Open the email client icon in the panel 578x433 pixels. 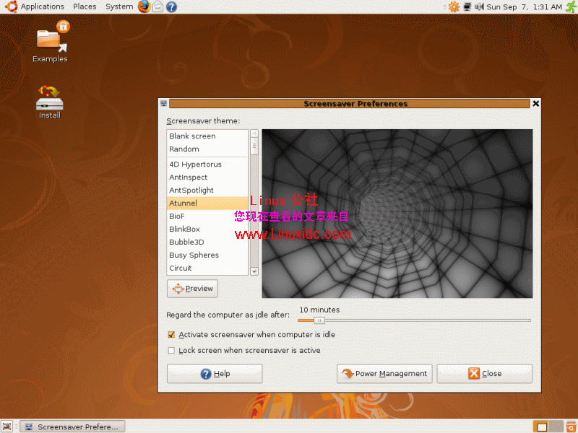tap(158, 6)
